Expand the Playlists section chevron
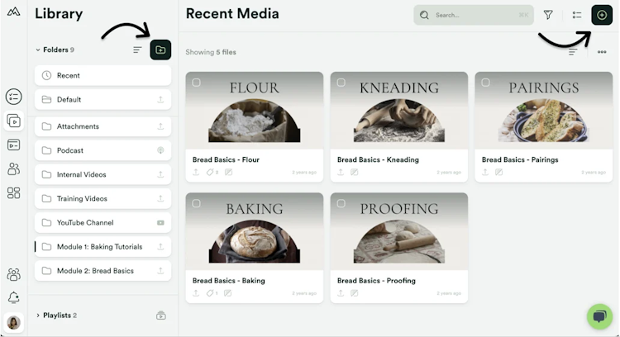The width and height of the screenshot is (620, 337). pyautogui.click(x=38, y=316)
